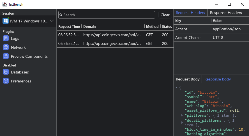Screen dimensions: 249x136
Task: Switch to the Response Body tab
Action: (217, 79)
